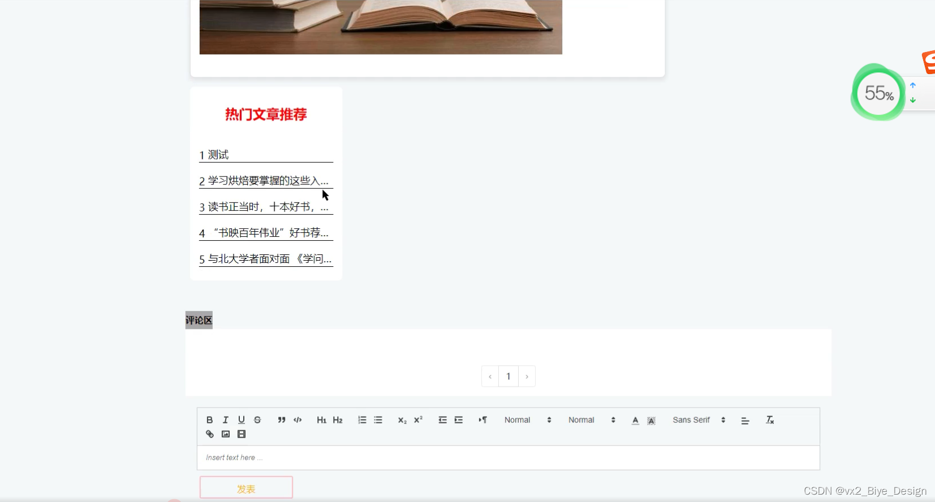Screen dimensions: 935x502
Task: Submit comment with 发表 button
Action: point(246,488)
